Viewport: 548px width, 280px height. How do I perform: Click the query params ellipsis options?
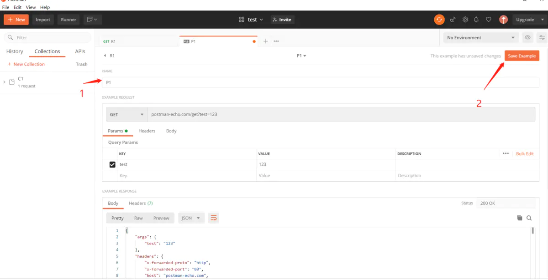click(x=506, y=153)
